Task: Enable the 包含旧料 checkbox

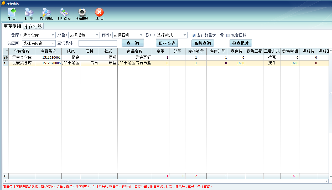Action: click(228, 35)
